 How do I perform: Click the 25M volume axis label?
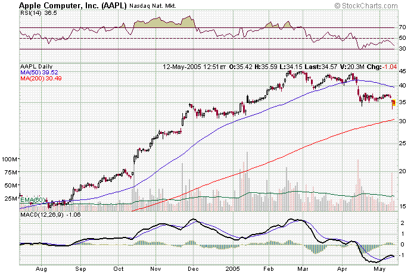pyautogui.click(x=11, y=198)
